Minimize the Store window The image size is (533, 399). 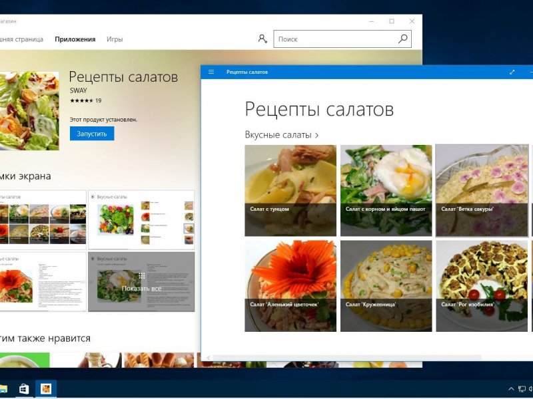point(372,21)
